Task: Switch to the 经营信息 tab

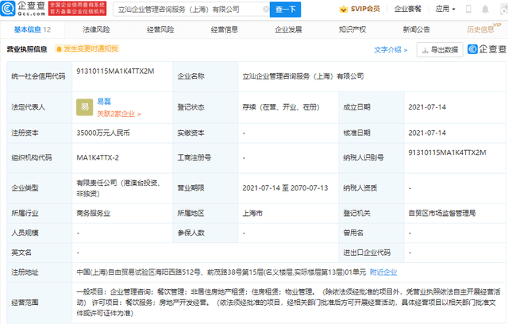Action: click(225, 29)
